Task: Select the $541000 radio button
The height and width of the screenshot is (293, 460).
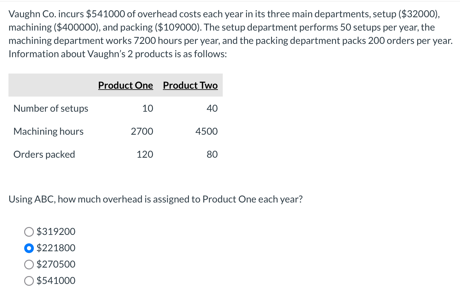Action: tap(29, 281)
